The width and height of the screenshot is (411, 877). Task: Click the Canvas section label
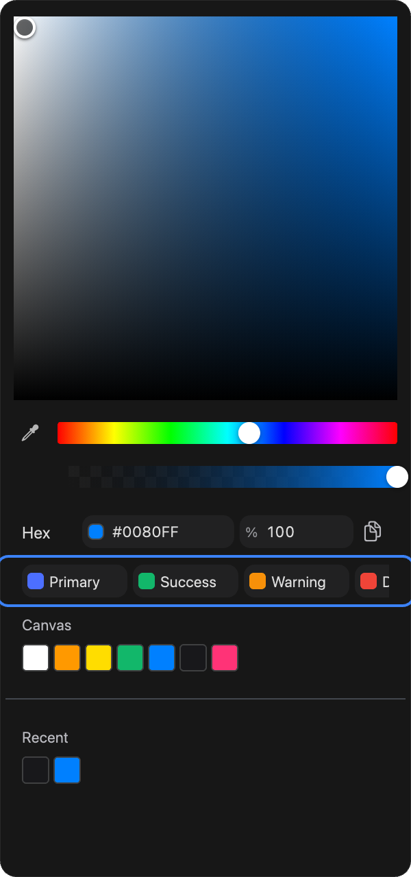[47, 626]
